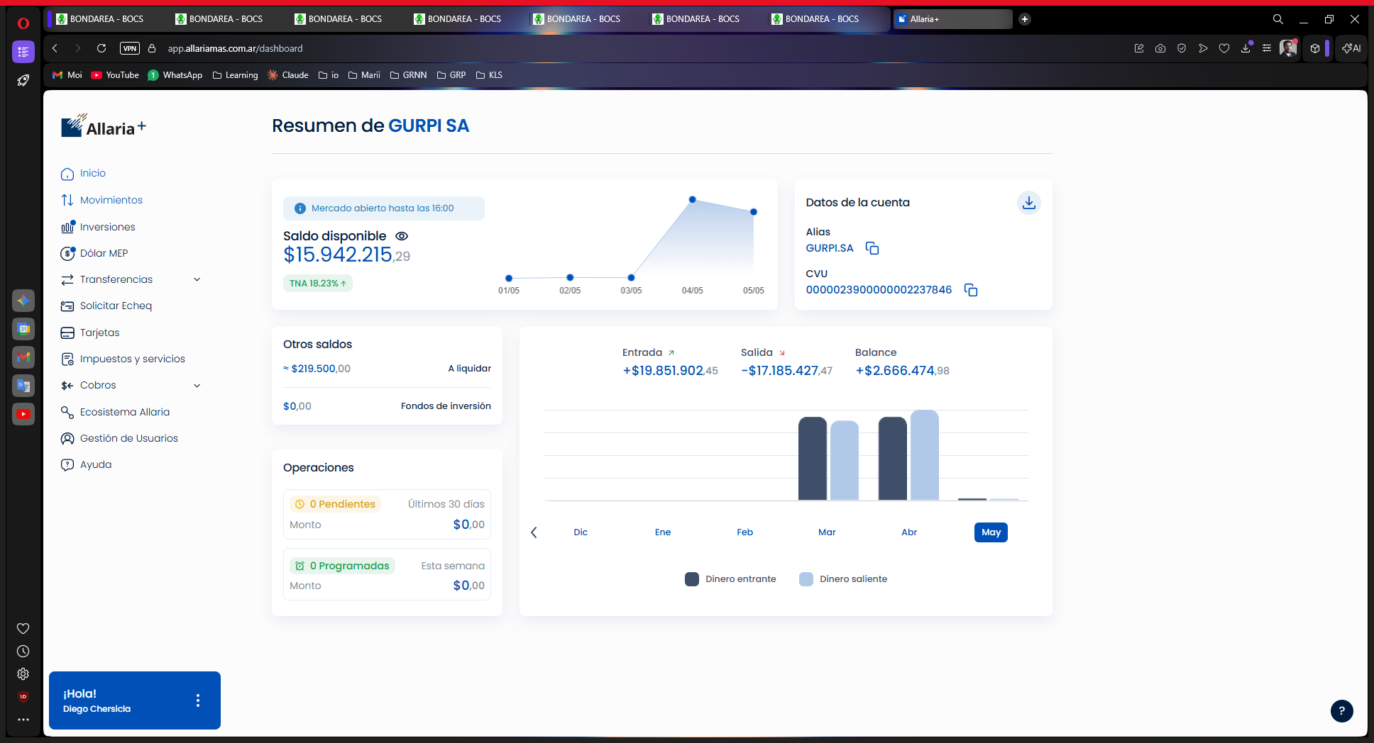Copy the GURPI.SA alias
This screenshot has width=1374, height=743.
tap(872, 248)
